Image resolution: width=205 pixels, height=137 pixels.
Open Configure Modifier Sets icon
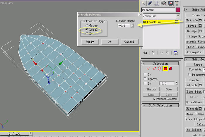(176, 53)
